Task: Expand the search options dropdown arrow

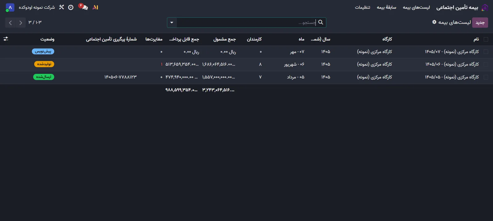Action: [x=172, y=22]
